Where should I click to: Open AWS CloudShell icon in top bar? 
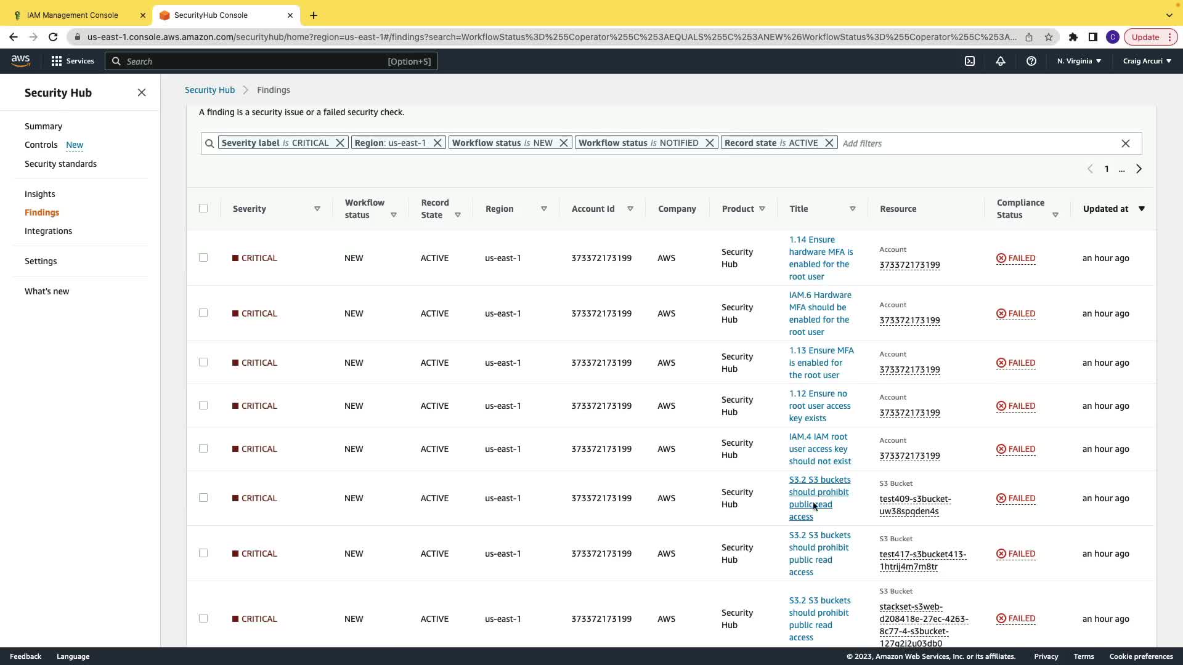pos(970,61)
